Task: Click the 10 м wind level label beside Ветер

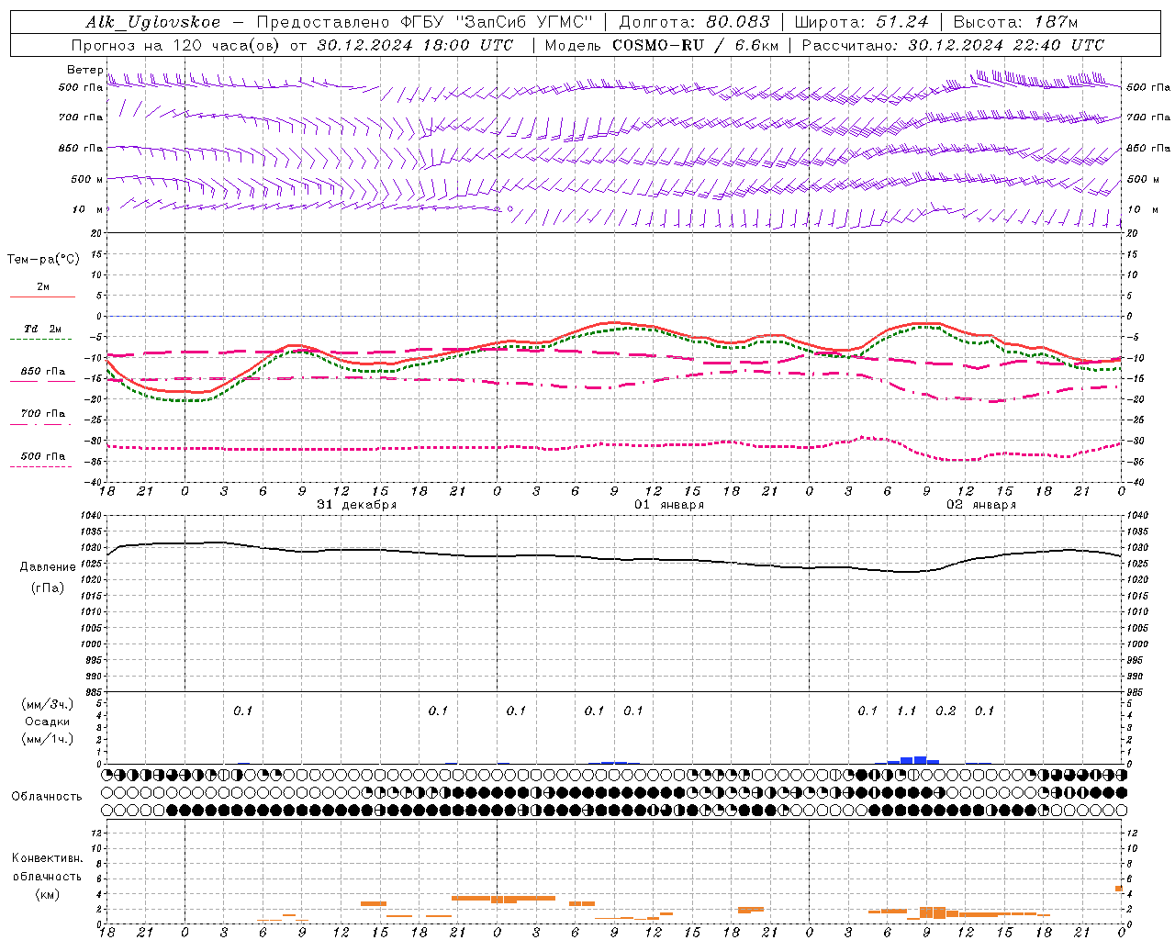Action: click(88, 210)
